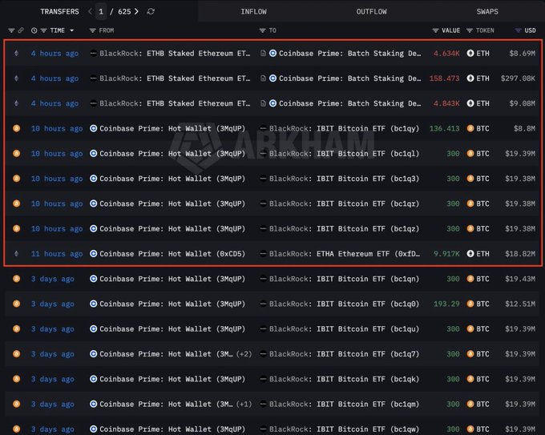Click the 9.917K value cell
Viewport: 545px width, 435px height.
446,254
